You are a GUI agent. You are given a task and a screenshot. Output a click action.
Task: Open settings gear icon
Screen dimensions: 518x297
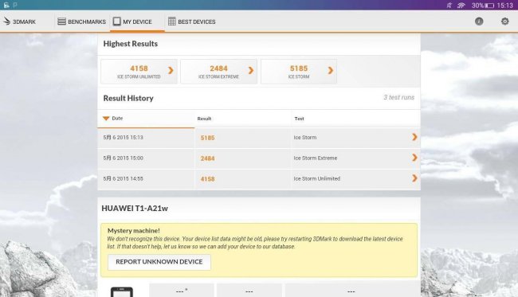click(x=504, y=21)
